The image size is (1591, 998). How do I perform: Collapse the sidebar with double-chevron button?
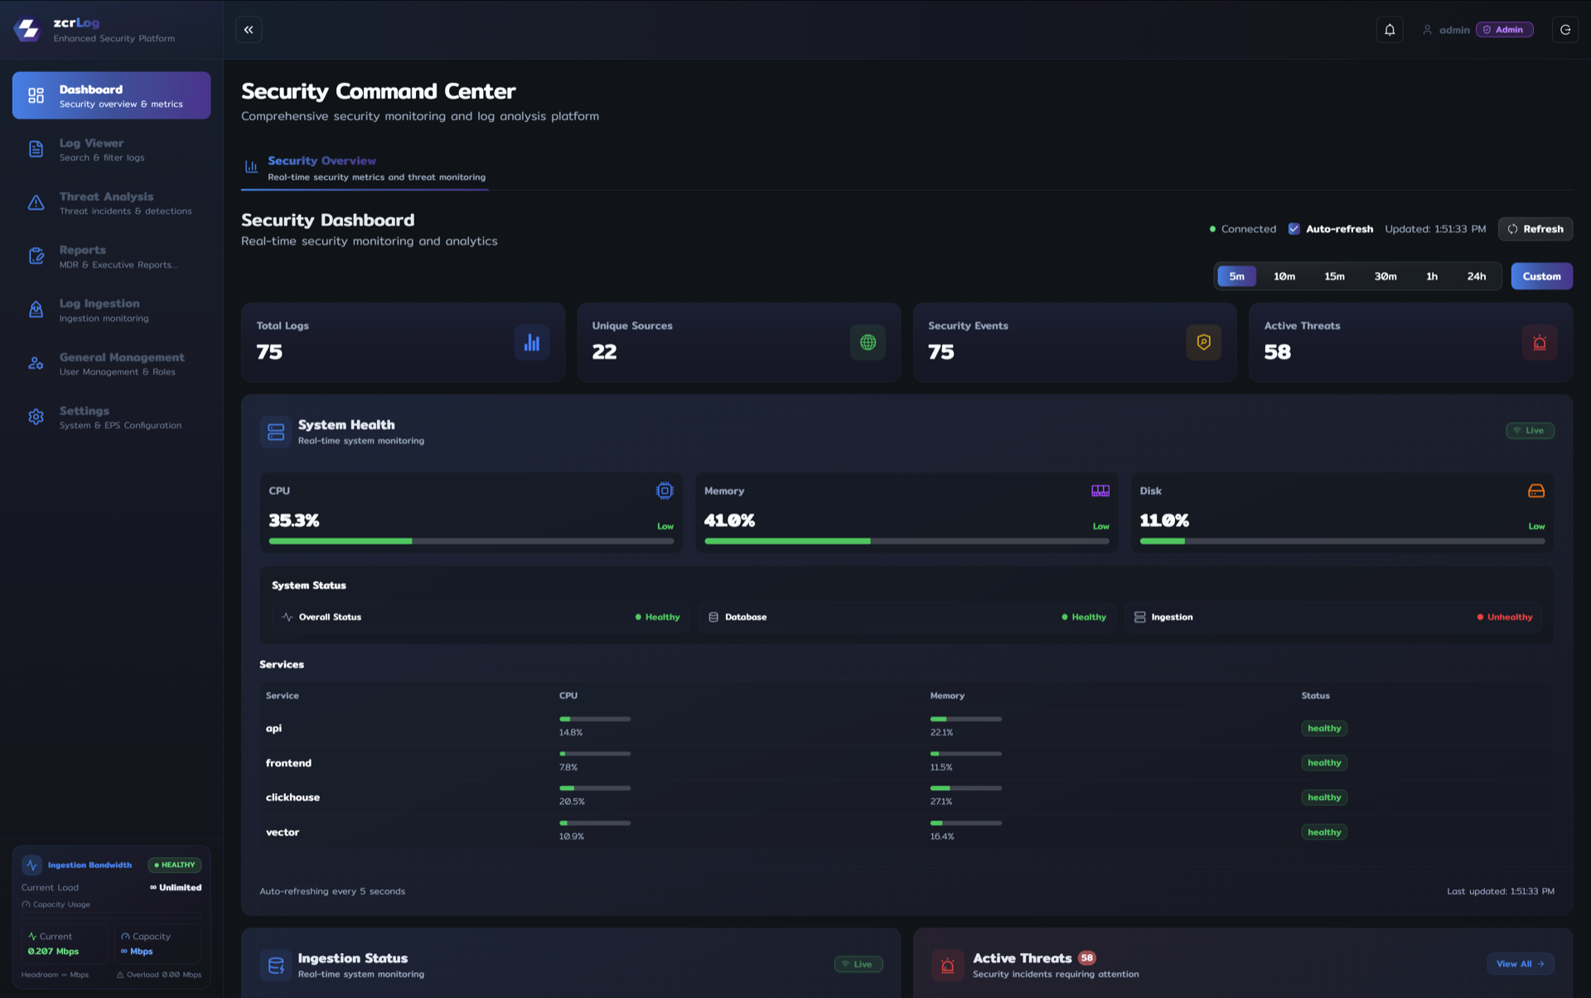click(249, 30)
